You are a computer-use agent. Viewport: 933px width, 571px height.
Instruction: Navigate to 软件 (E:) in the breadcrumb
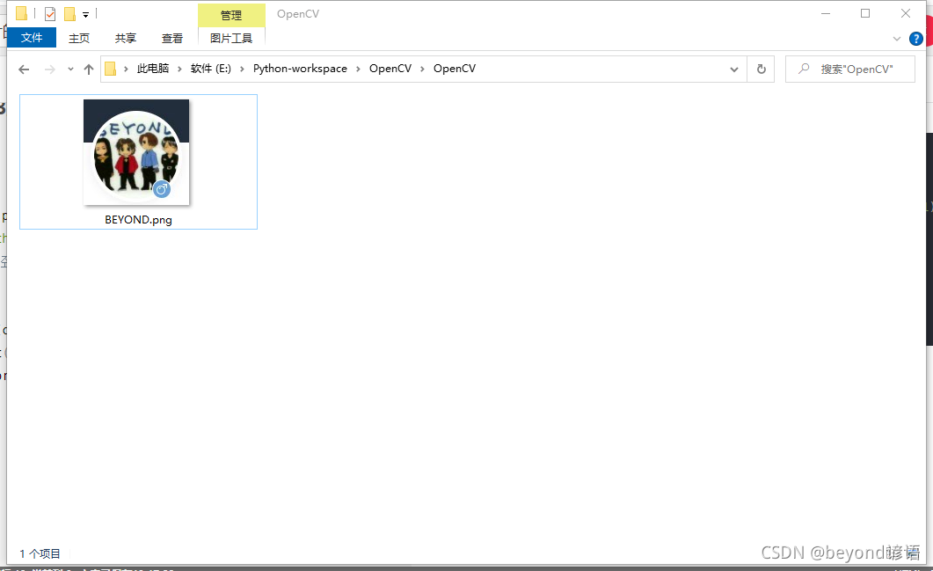point(211,69)
